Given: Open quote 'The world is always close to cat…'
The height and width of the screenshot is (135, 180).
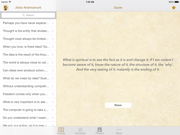Looking at the screenshot, I should (x=28, y=62).
